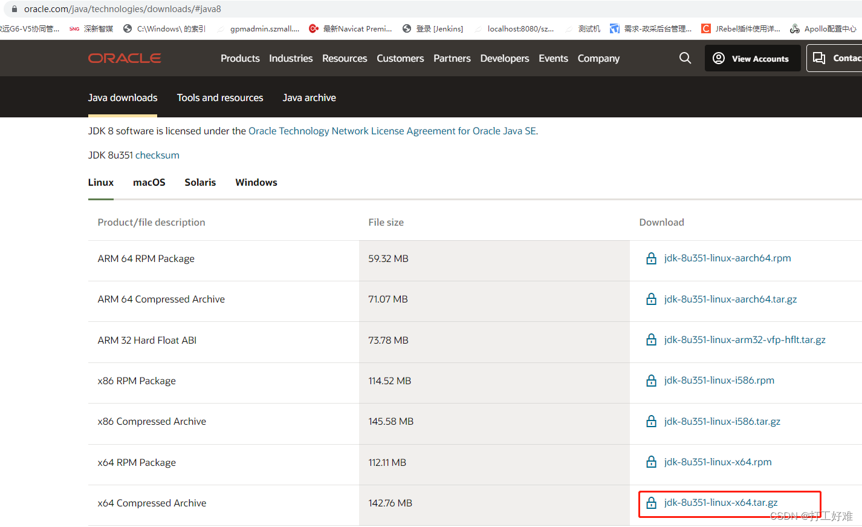Click the lock icon beside arm32-vfp-hflt.tar.gz

point(651,339)
